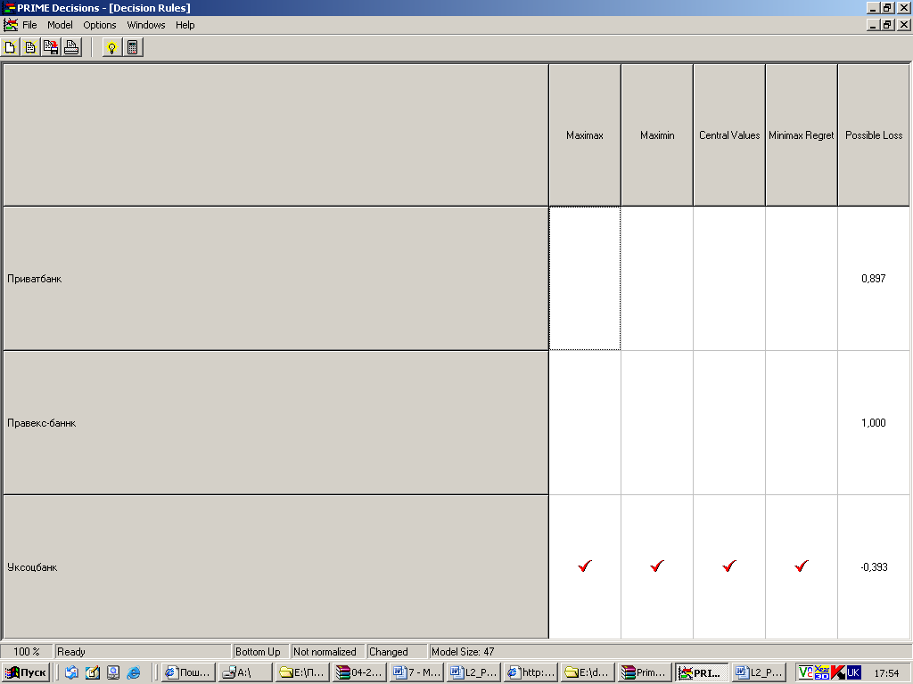Image resolution: width=913 pixels, height=684 pixels.
Task: Click the calculator toolbar icon
Action: coord(132,47)
